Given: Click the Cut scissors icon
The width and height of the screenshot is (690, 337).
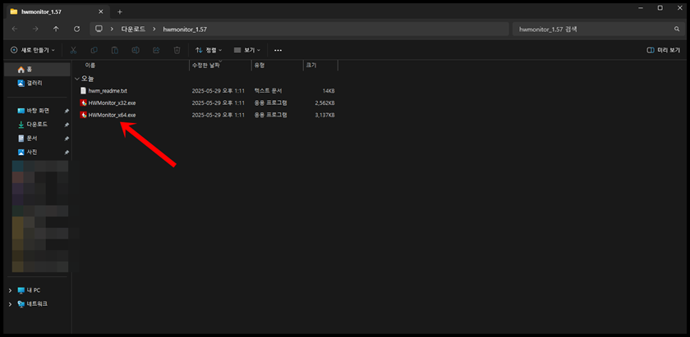Looking at the screenshot, I should pos(73,50).
